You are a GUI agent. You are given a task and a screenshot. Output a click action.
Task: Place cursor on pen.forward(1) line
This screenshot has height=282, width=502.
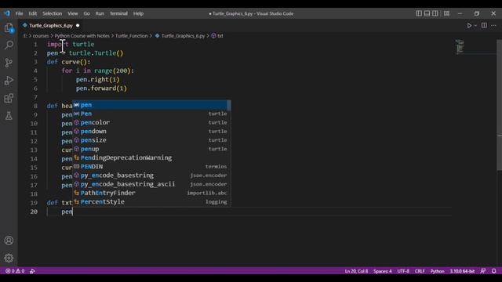click(x=101, y=89)
